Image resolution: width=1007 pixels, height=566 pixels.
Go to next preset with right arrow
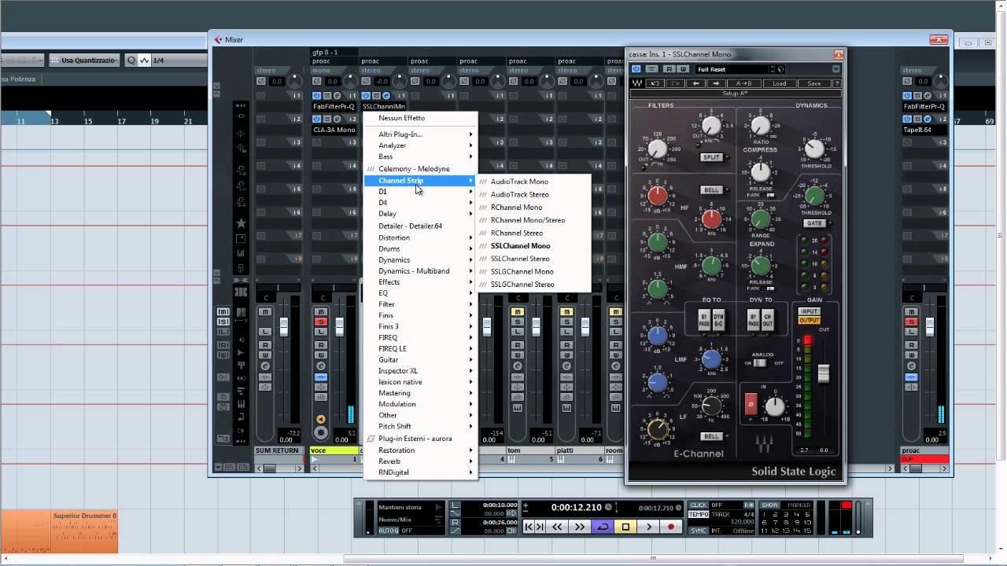point(715,83)
